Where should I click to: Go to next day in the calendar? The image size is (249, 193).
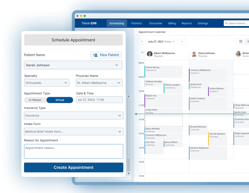click(182, 42)
